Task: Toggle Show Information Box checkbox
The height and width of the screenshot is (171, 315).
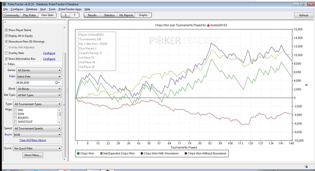Action: [x=6, y=59]
